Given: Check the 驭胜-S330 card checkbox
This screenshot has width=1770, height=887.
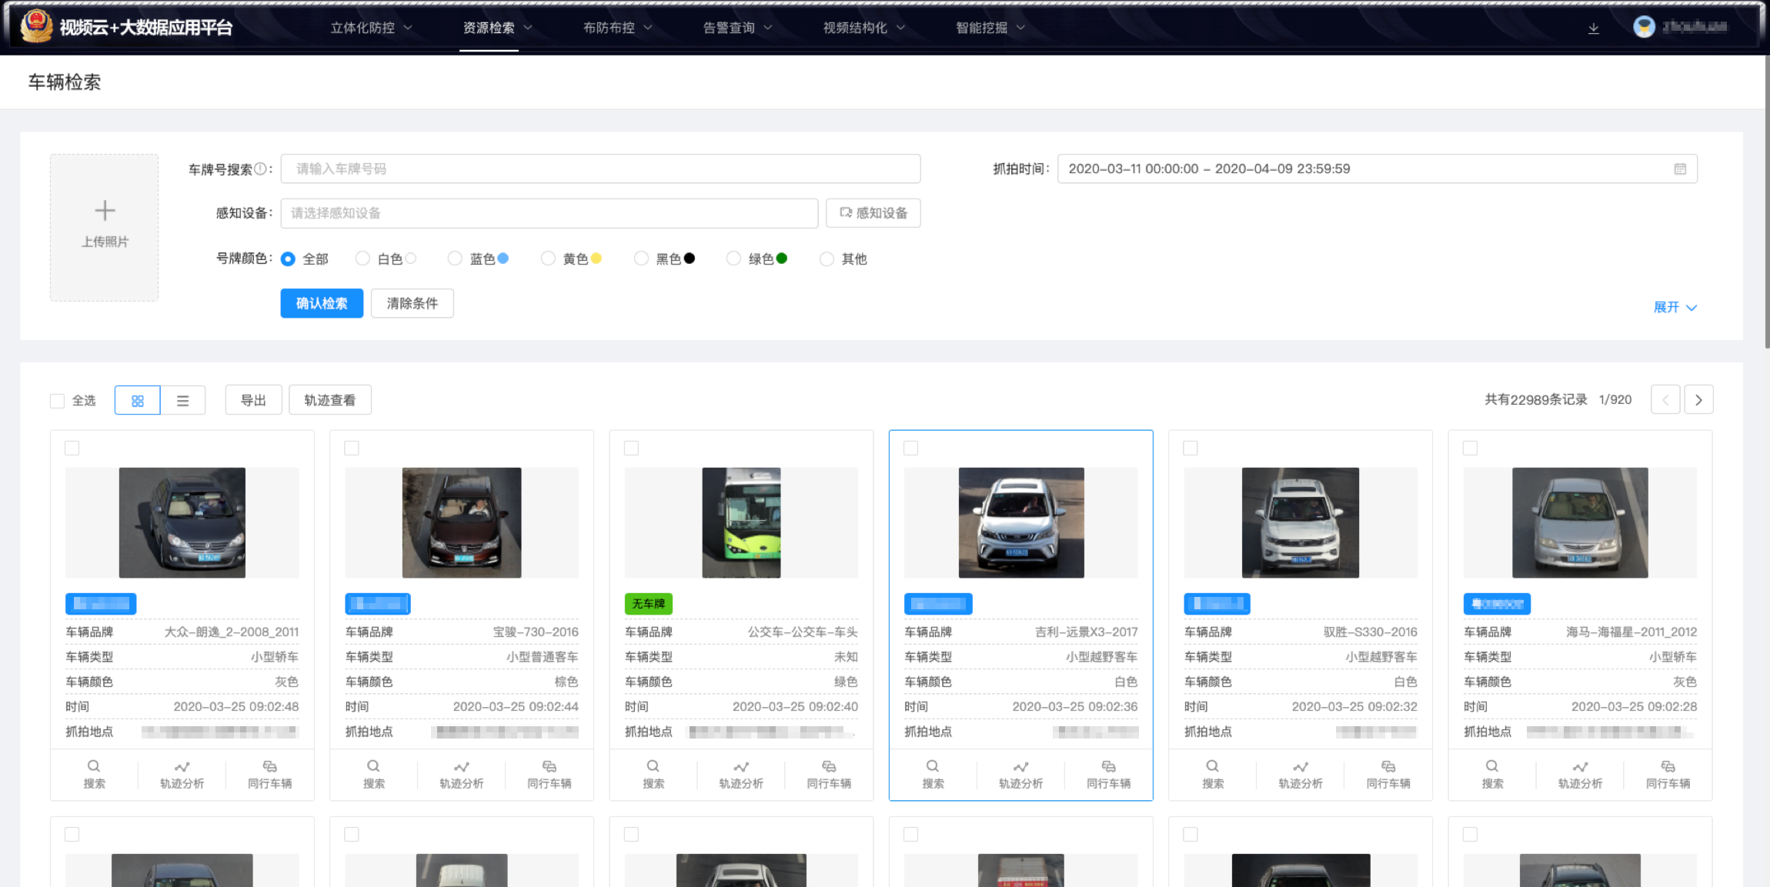Looking at the screenshot, I should (1191, 448).
